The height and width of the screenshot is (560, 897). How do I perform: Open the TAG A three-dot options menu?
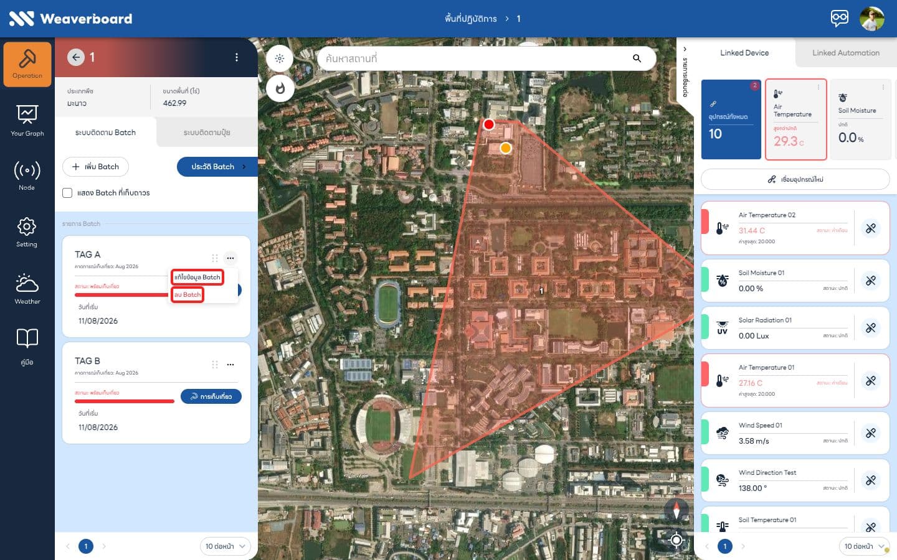click(230, 258)
